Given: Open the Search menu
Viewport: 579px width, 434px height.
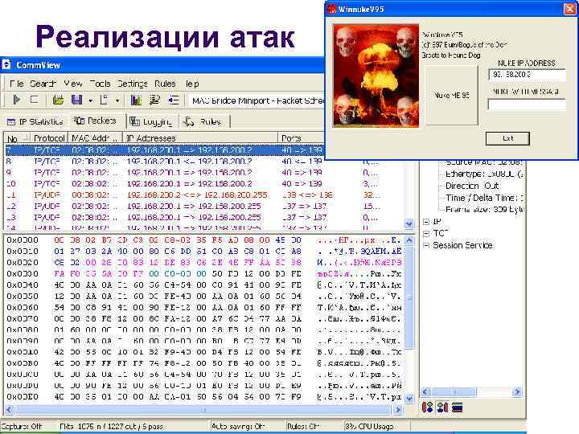Looking at the screenshot, I should click(x=43, y=84).
